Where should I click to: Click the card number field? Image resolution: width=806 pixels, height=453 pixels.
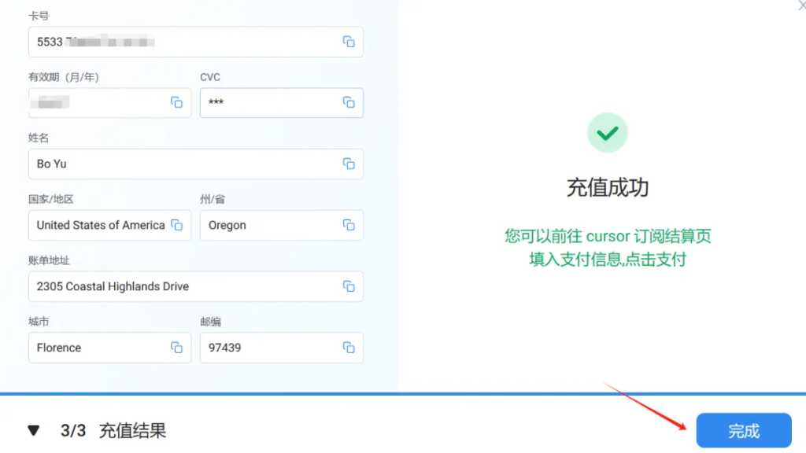click(x=181, y=42)
